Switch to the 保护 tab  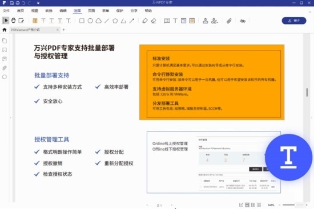pos(120,11)
